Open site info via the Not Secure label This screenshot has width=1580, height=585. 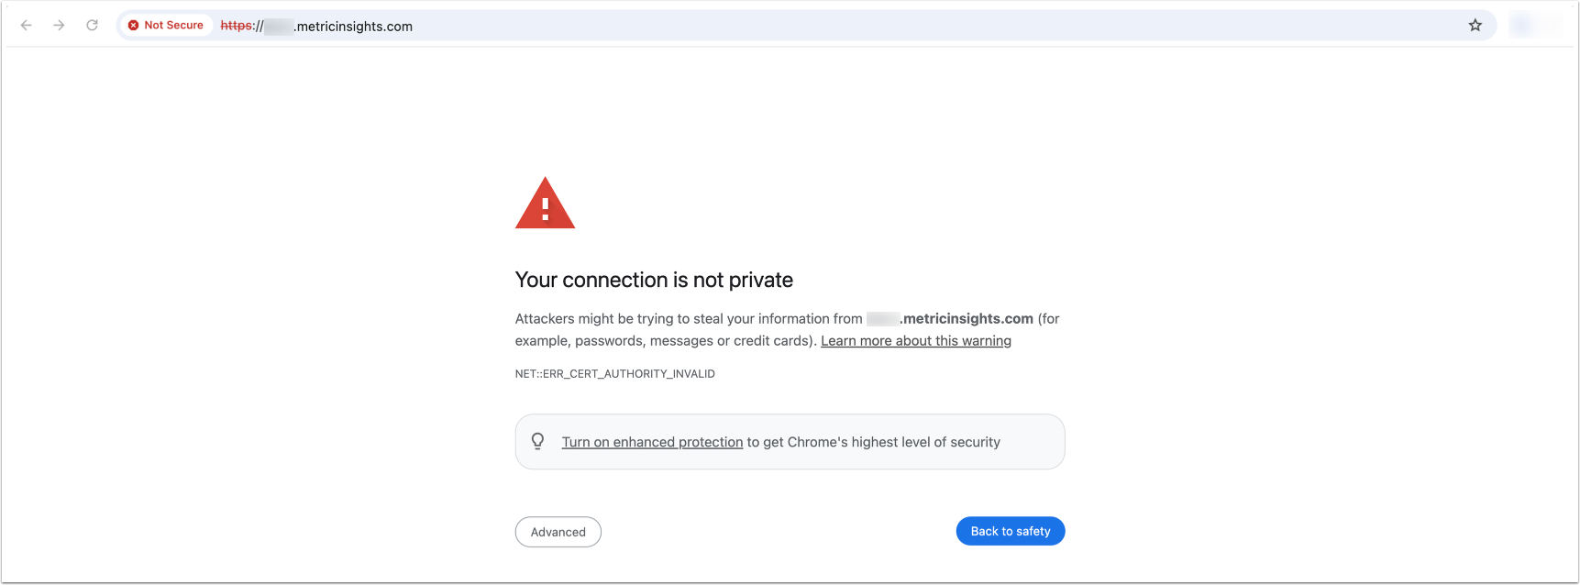click(173, 26)
